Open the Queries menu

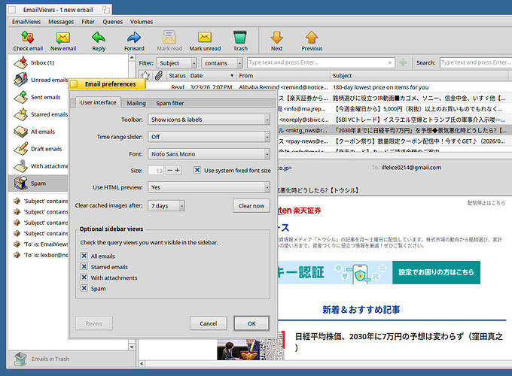tap(113, 22)
